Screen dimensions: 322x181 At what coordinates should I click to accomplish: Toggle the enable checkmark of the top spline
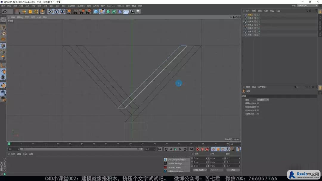[x=259, y=15]
